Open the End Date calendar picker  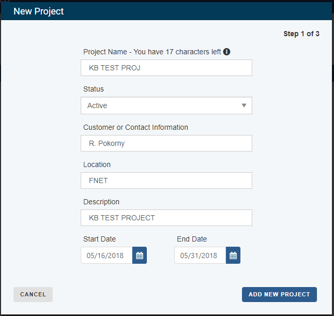pos(233,255)
